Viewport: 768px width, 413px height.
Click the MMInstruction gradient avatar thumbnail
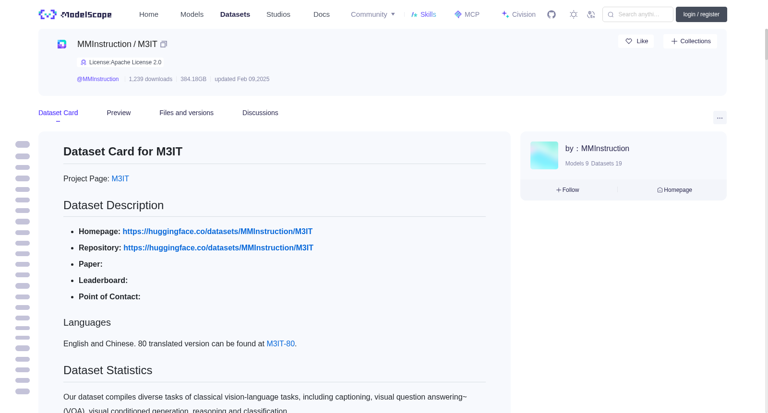(544, 155)
